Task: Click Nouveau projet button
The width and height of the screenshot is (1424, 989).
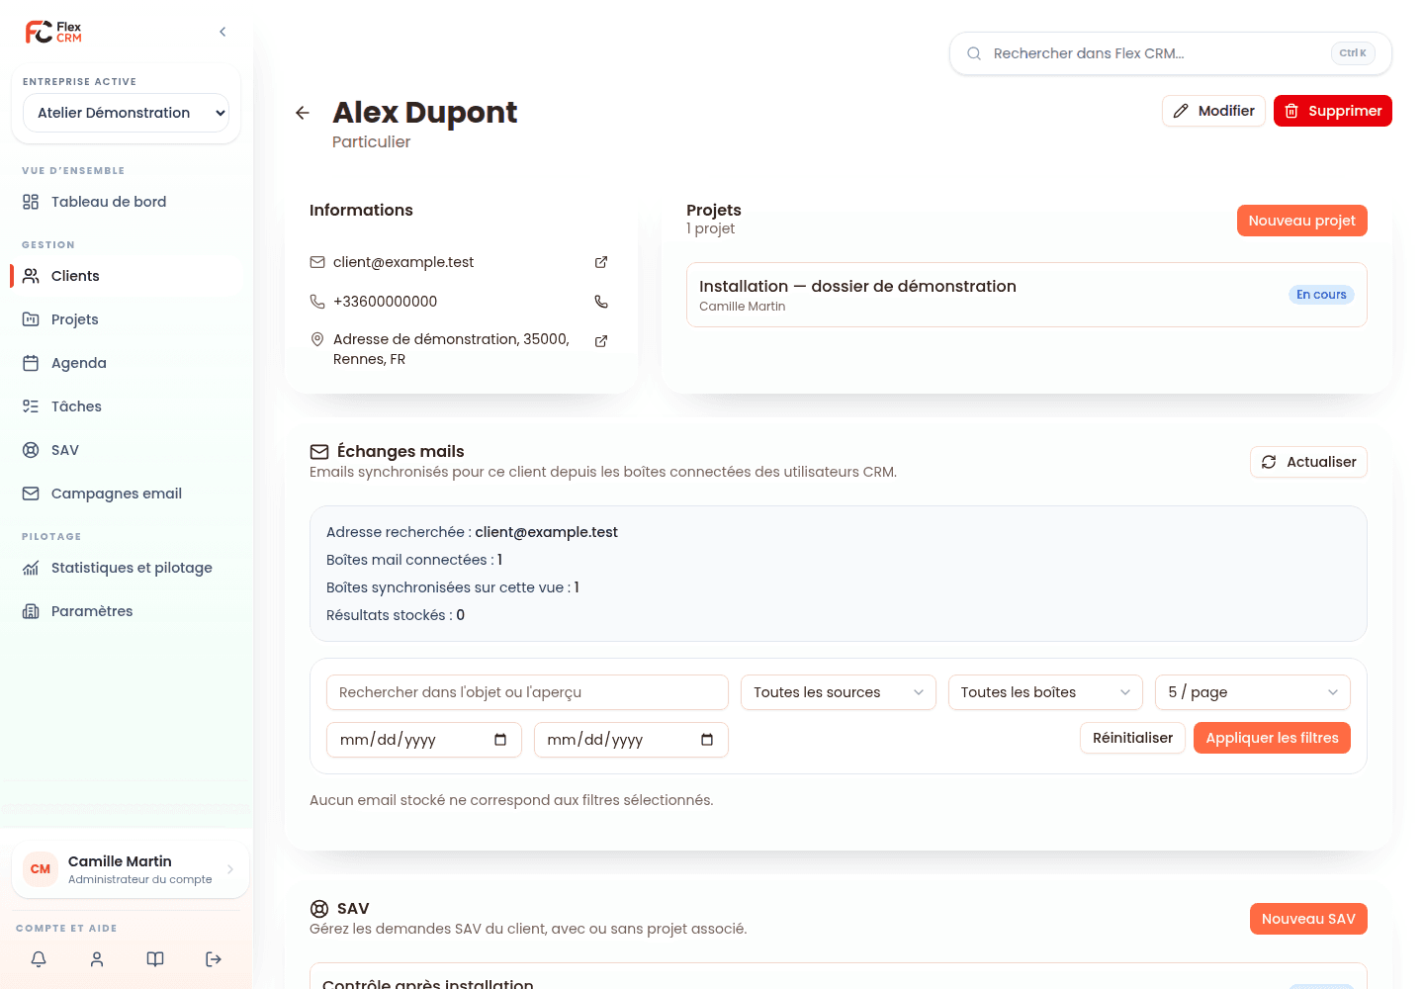Action: coord(1301,221)
